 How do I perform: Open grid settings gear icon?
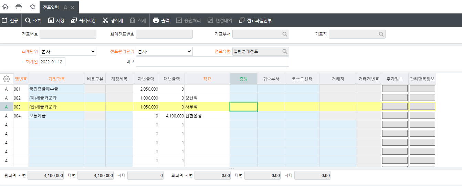click(x=6, y=79)
